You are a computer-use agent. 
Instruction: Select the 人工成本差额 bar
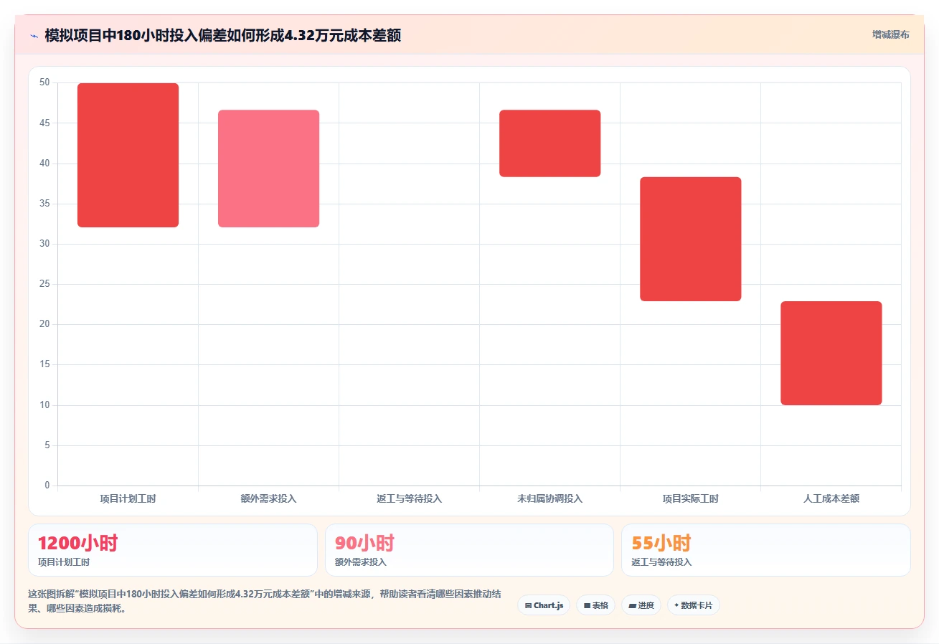[x=831, y=353]
